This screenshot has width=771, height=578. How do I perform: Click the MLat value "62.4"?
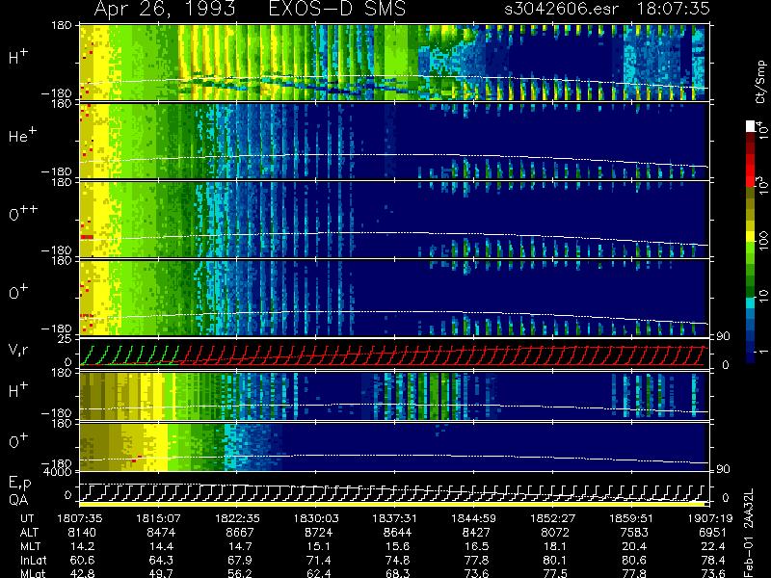click(x=320, y=573)
